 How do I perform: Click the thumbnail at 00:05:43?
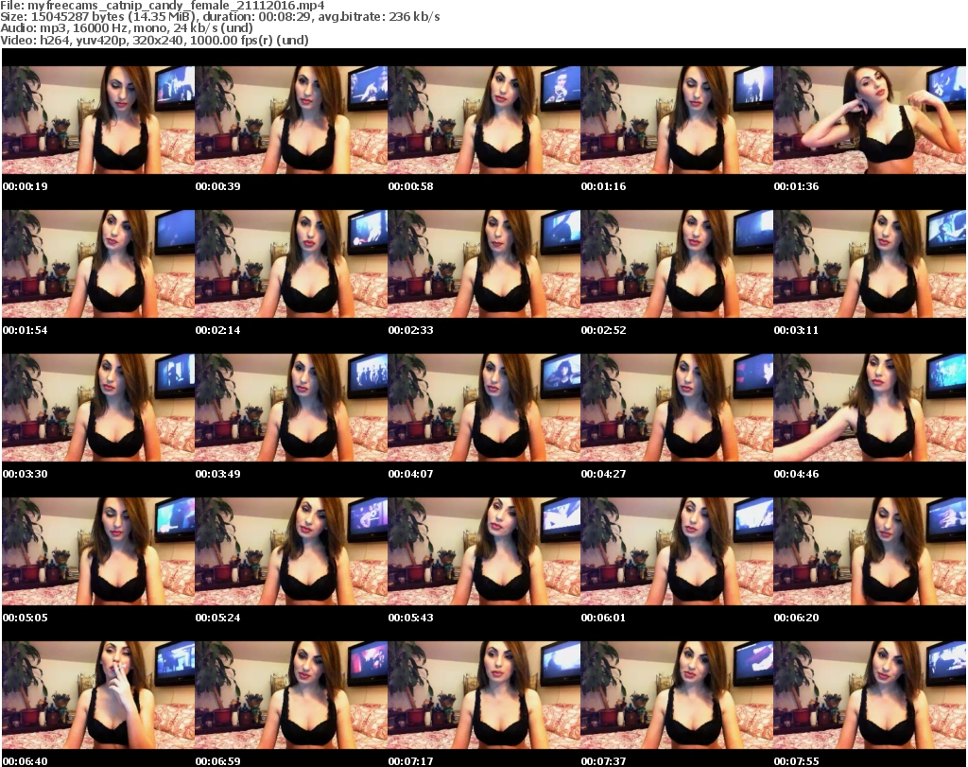[484, 551]
